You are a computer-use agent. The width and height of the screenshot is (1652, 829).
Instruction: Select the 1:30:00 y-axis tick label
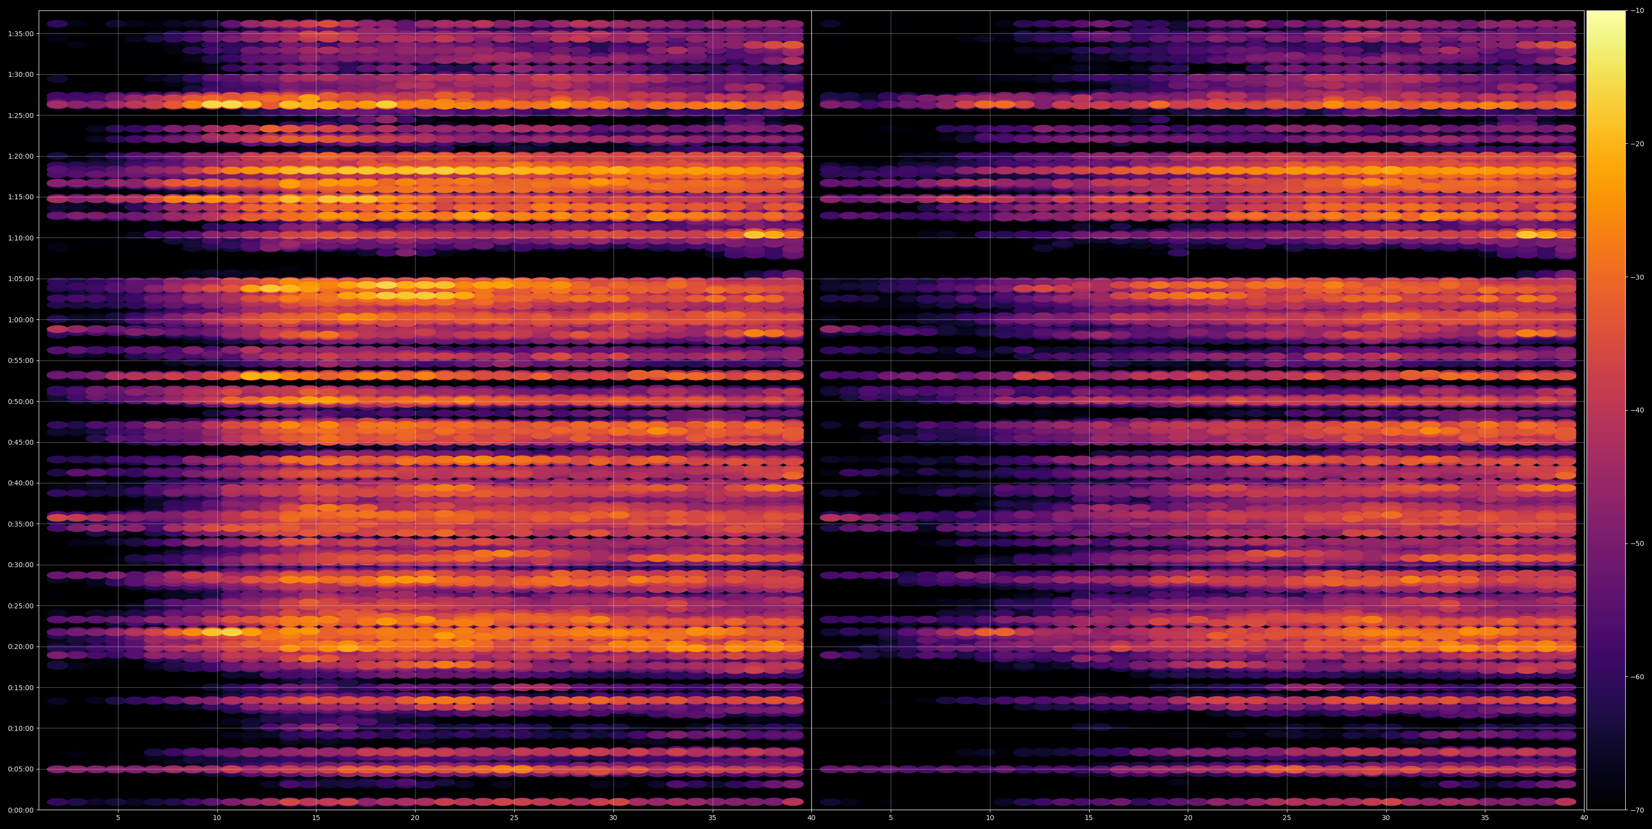click(20, 74)
